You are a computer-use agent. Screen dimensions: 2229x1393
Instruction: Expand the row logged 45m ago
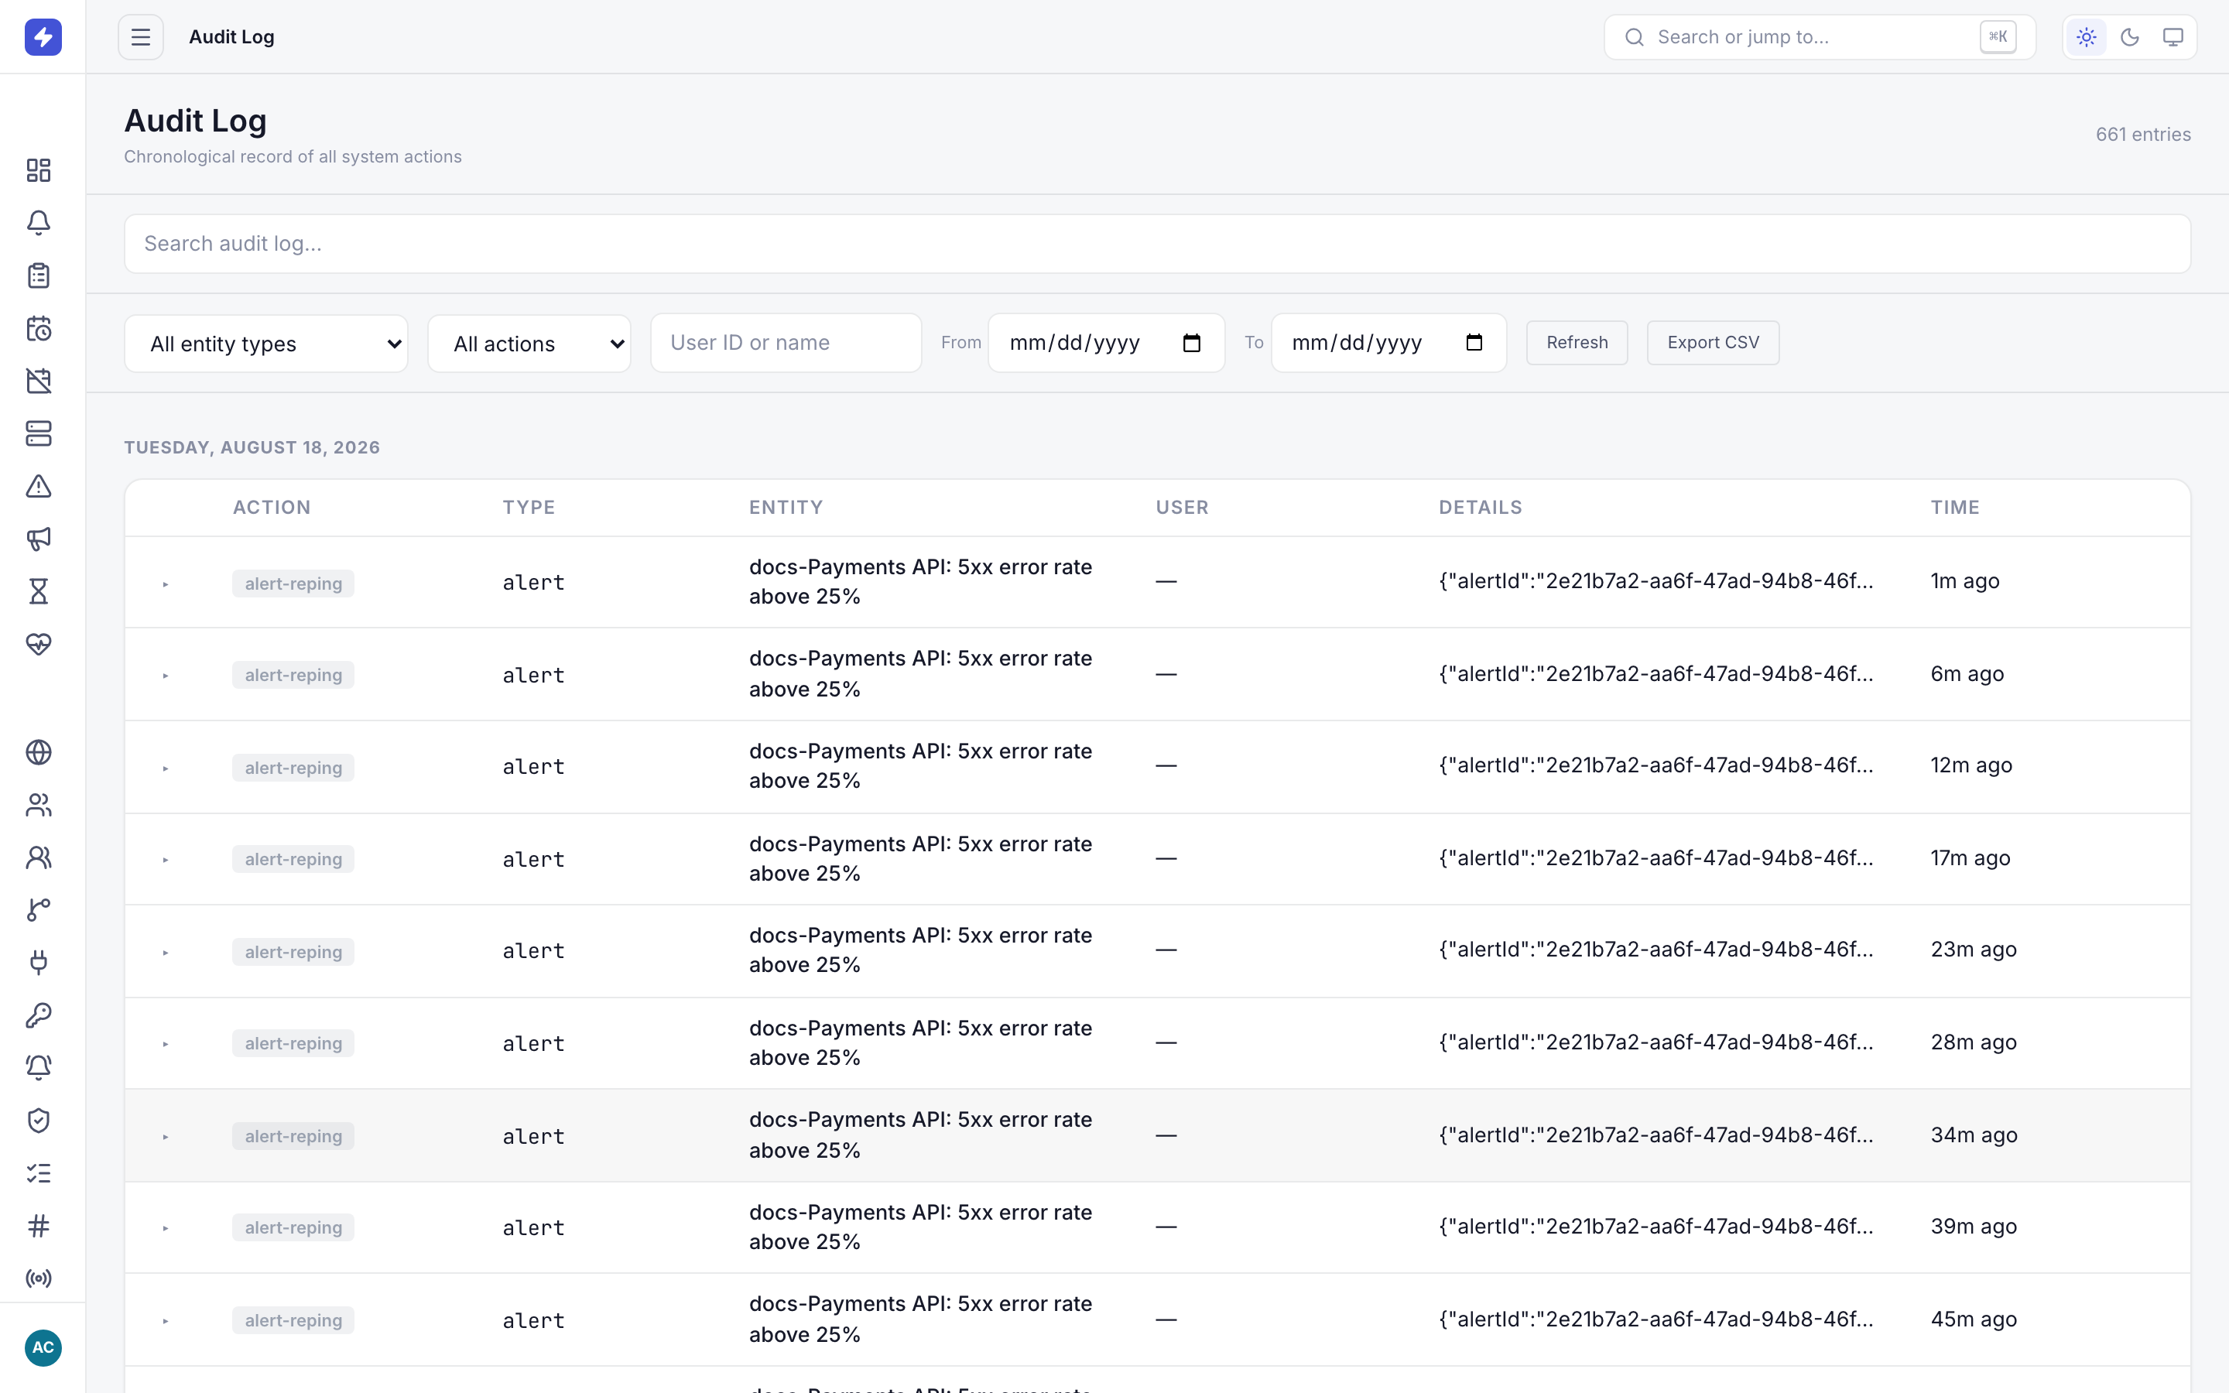(166, 1321)
